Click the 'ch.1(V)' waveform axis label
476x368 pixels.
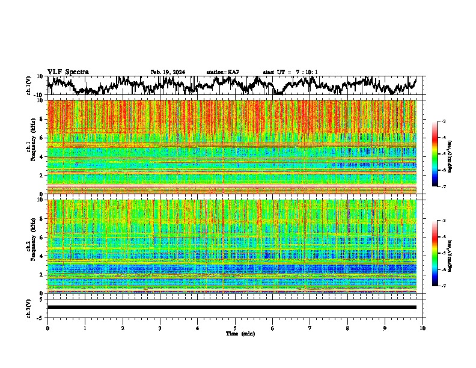coord(29,85)
